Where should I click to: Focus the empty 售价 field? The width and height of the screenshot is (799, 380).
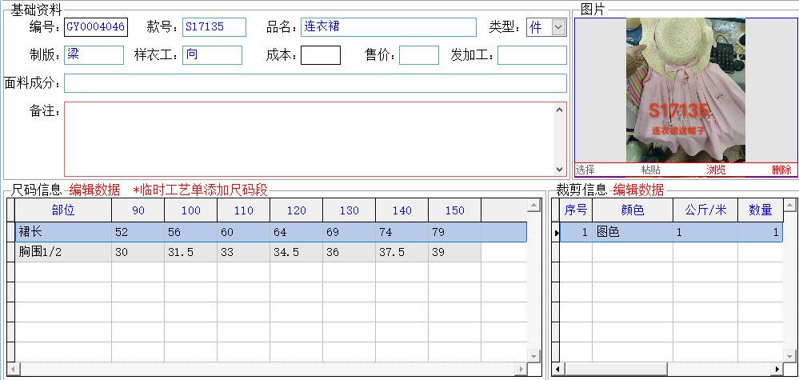coord(419,55)
